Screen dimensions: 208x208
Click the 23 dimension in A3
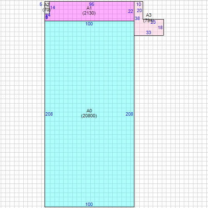click(x=154, y=22)
